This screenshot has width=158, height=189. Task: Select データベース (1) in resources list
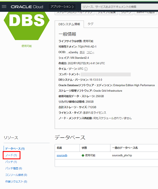point(15,149)
